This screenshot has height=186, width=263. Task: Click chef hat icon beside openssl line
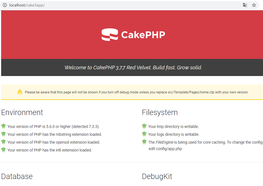click(x=3, y=142)
